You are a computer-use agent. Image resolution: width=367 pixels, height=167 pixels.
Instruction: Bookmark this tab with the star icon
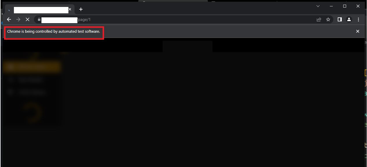click(x=328, y=19)
